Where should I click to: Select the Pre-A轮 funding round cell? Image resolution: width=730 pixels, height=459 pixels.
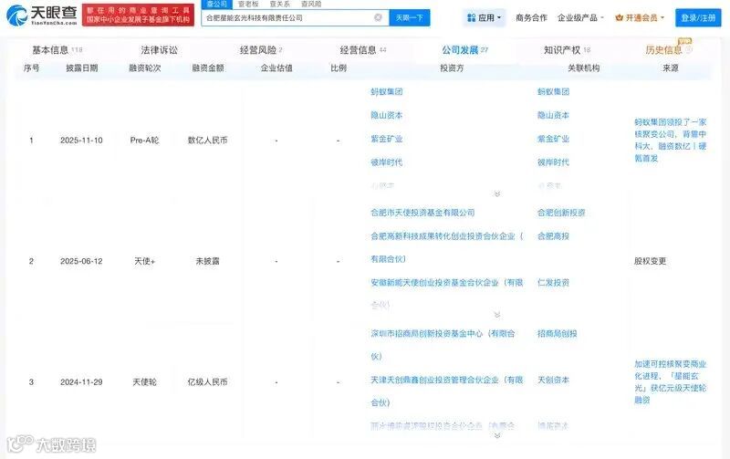tap(144, 141)
